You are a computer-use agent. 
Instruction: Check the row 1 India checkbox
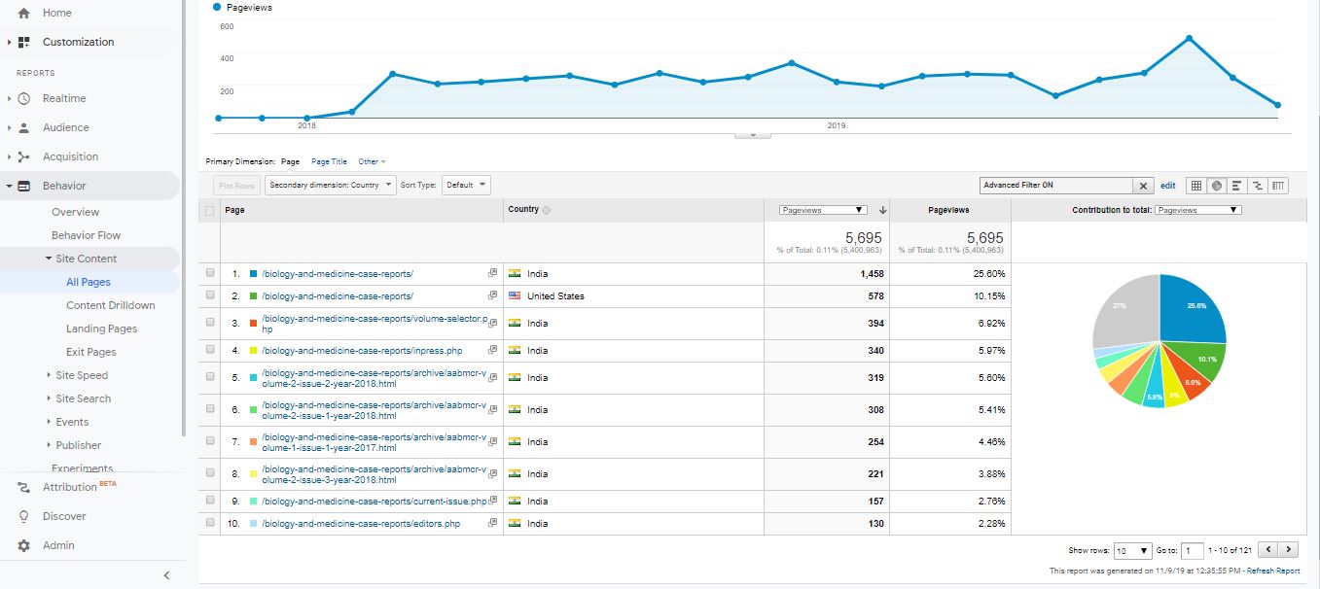point(210,274)
